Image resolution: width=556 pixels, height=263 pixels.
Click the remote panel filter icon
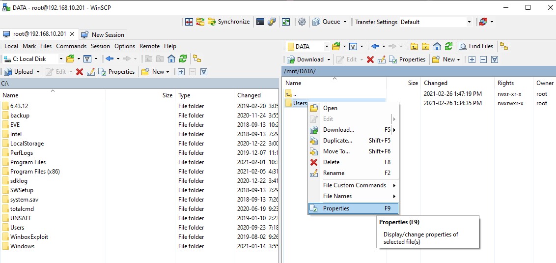point(353,47)
